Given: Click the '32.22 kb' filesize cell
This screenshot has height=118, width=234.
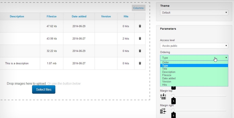Looking at the screenshot, I should 52,51.
